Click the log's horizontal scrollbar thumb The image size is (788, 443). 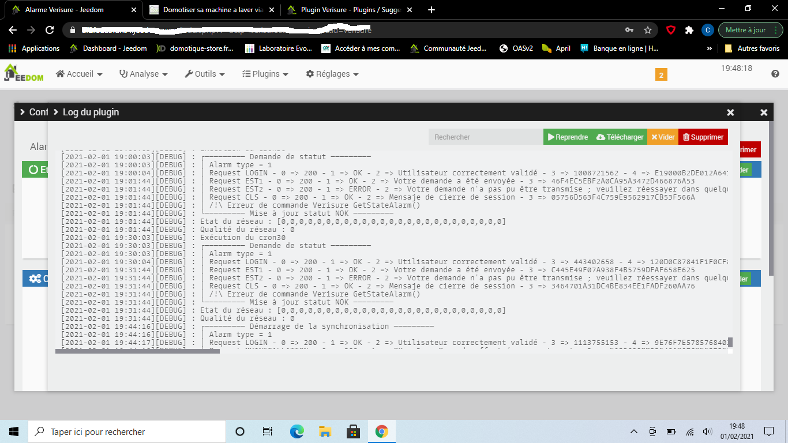(137, 351)
